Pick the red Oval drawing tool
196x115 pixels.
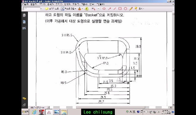(x=125, y=9)
